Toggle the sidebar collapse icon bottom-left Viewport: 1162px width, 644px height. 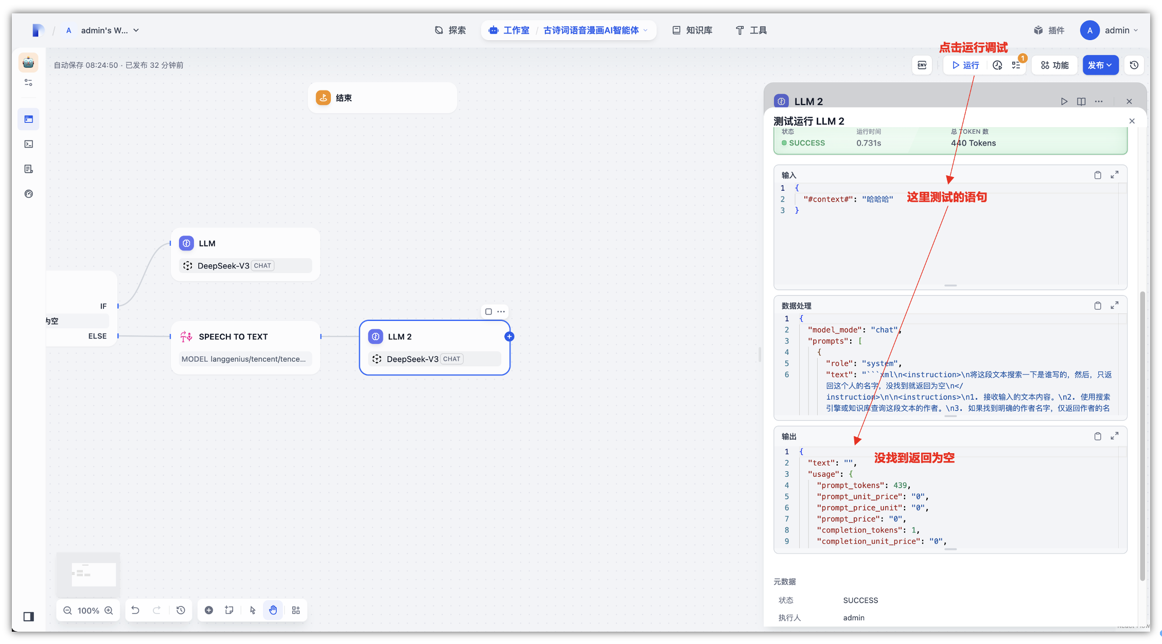[x=29, y=617]
